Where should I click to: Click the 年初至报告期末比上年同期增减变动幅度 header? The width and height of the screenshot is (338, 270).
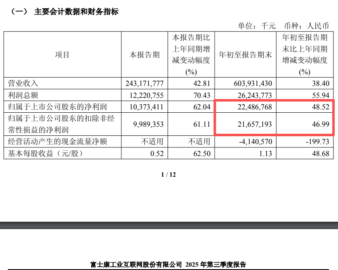(x=305, y=54)
